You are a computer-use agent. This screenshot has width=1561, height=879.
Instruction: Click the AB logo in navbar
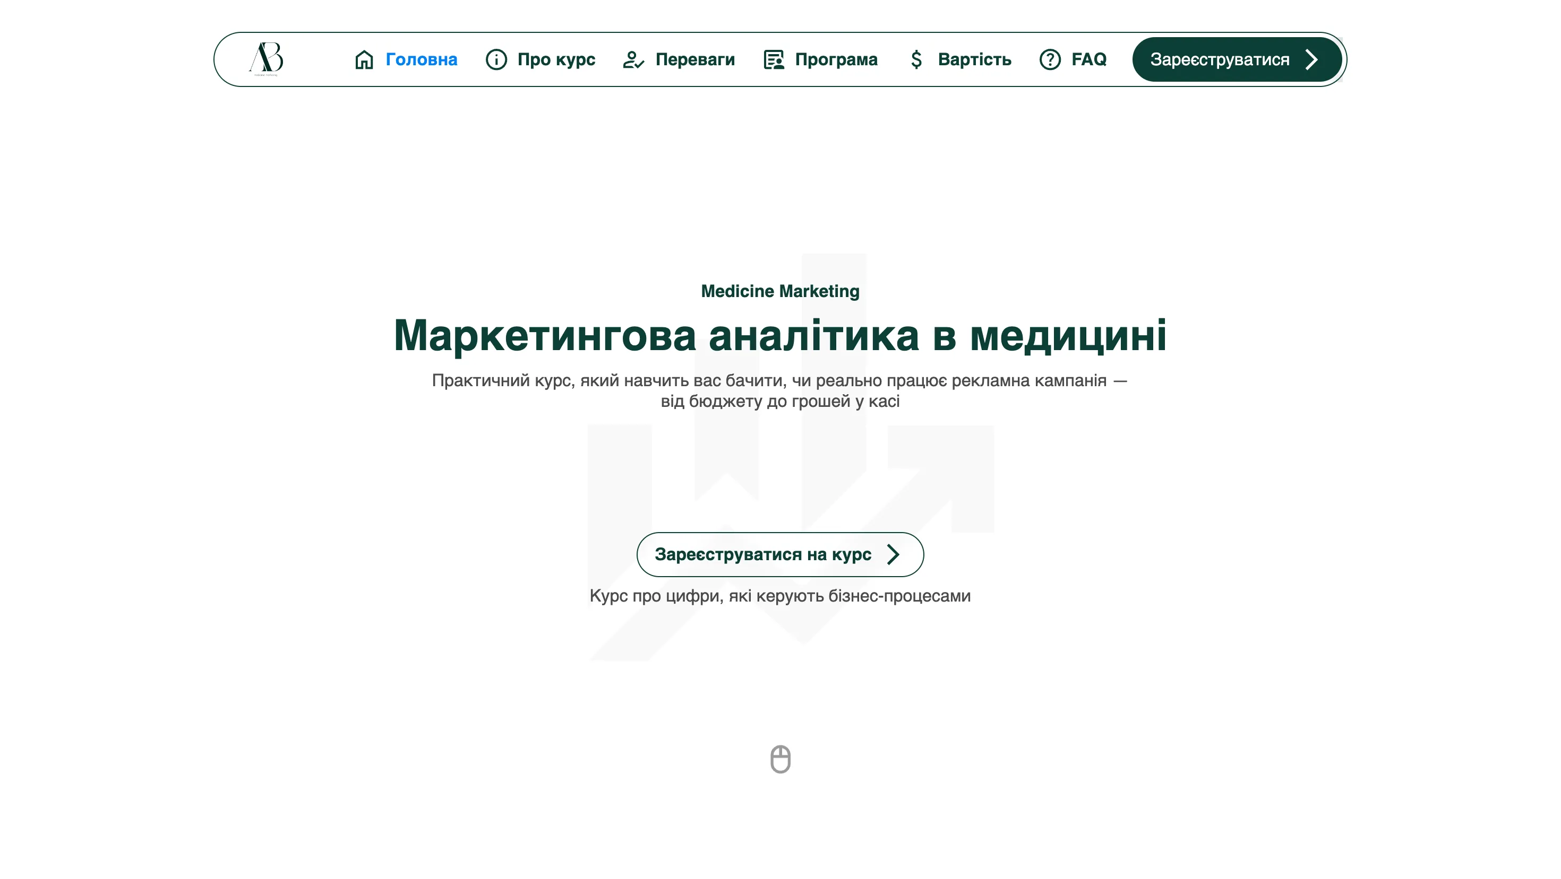(266, 59)
